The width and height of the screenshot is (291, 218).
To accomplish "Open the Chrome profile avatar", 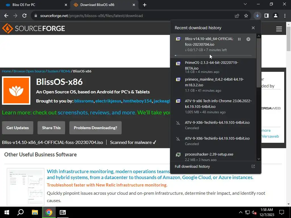I will (276, 16).
